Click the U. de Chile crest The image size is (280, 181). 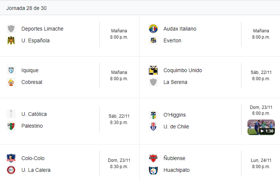pyautogui.click(x=153, y=127)
